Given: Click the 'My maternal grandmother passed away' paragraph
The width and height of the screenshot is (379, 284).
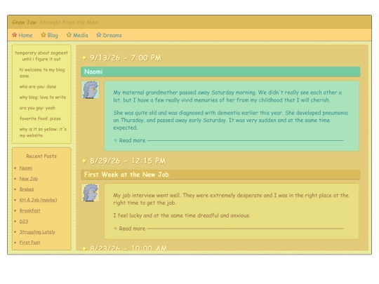Looking at the screenshot, I should [227, 96].
